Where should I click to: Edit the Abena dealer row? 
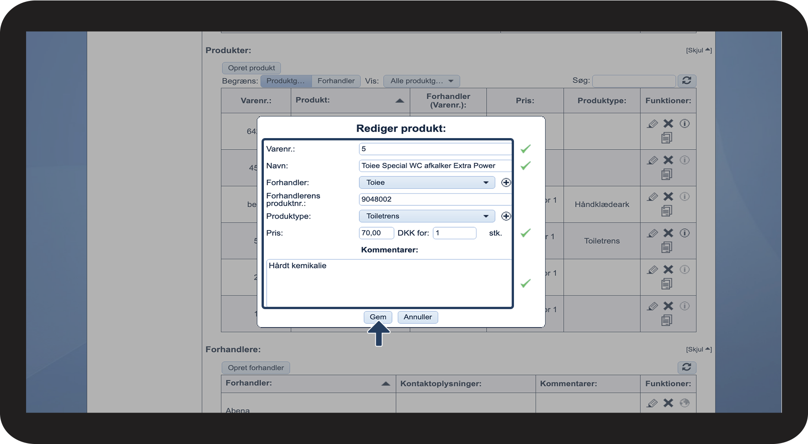(653, 403)
